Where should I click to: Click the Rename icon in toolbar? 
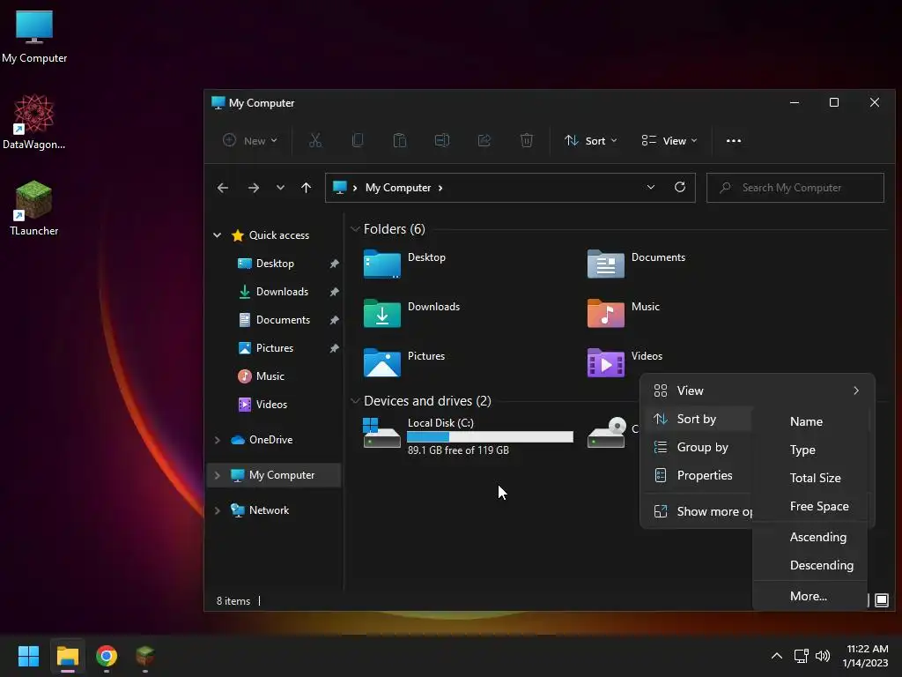(442, 140)
